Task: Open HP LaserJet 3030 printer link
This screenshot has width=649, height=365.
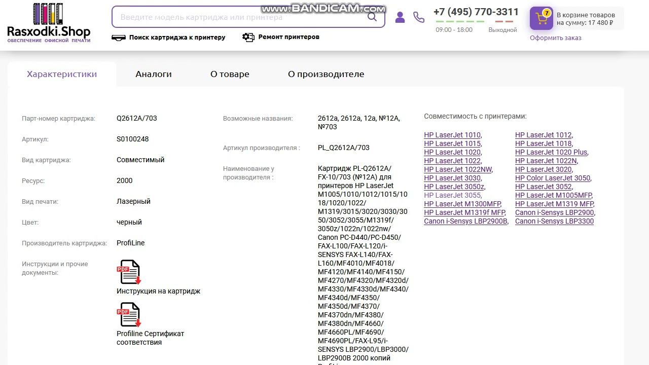Action: point(452,178)
